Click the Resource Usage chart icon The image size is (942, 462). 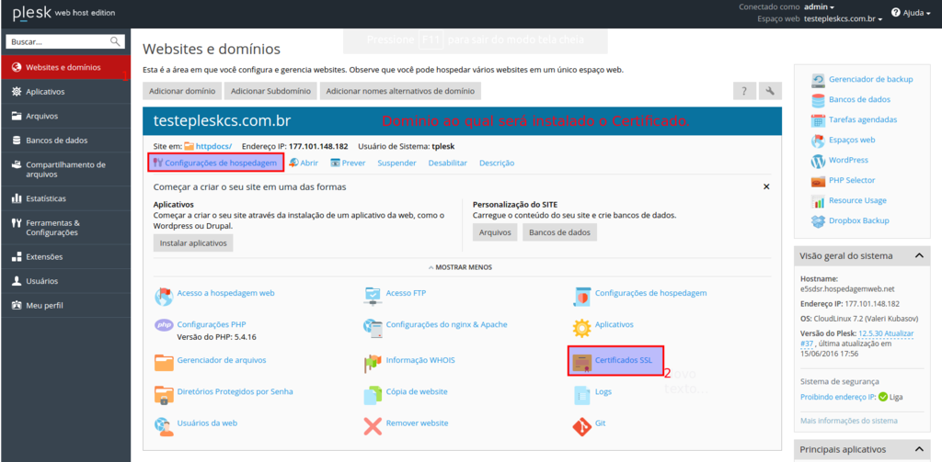(818, 201)
